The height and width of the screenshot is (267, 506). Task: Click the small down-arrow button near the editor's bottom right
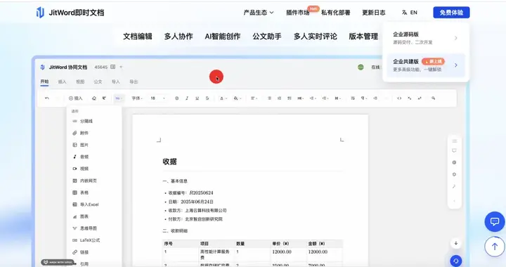pos(456,243)
